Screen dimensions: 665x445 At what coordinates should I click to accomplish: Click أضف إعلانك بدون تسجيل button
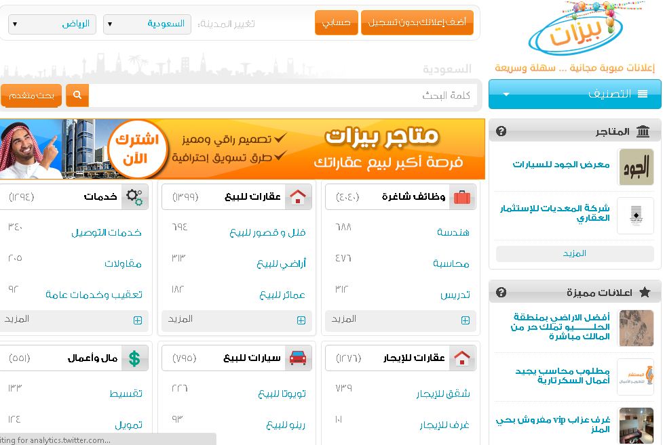point(417,22)
